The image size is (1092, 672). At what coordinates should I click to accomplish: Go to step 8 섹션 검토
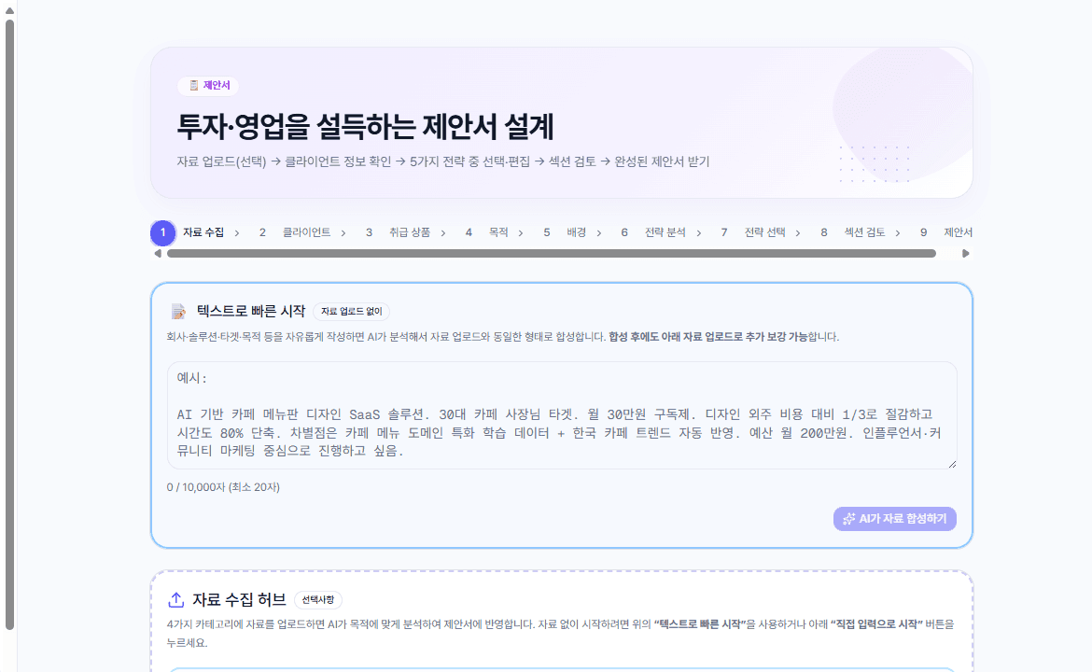click(852, 232)
